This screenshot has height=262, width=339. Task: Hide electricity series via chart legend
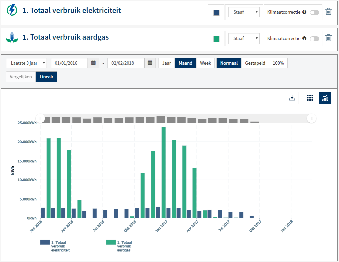(56, 246)
